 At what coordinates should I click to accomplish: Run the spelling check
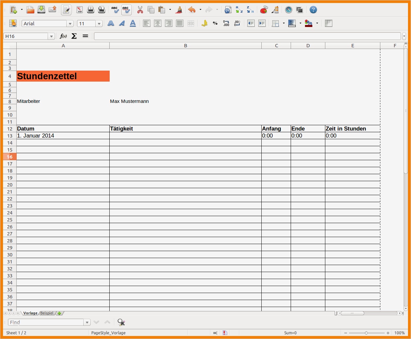[115, 10]
